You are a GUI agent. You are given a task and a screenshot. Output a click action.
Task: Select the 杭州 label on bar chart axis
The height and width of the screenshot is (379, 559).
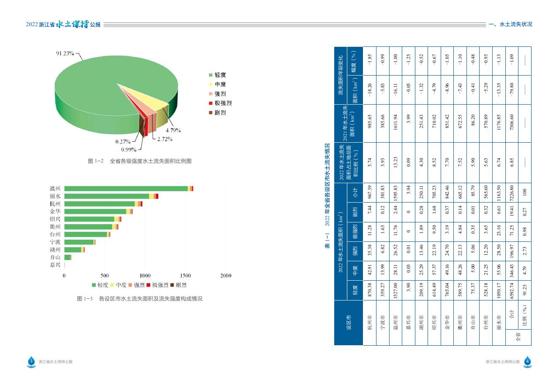click(55, 204)
